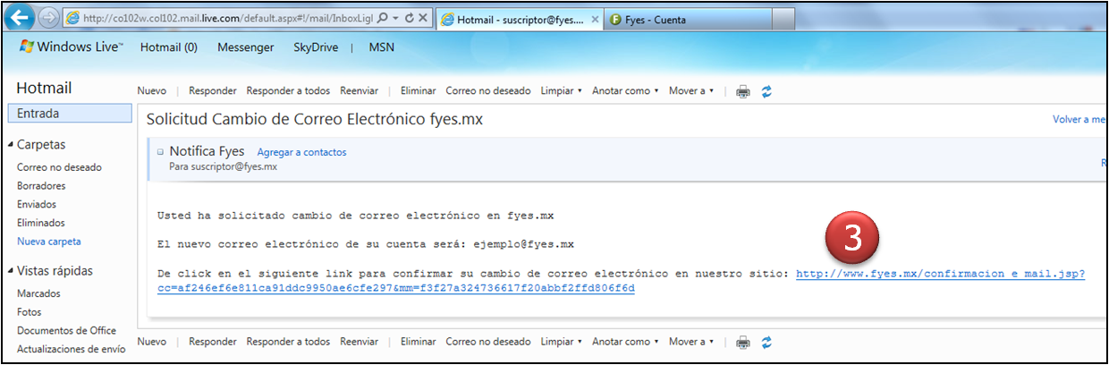Click the Nueva carpeta link
Image resolution: width=1109 pixels, height=365 pixels.
49,242
